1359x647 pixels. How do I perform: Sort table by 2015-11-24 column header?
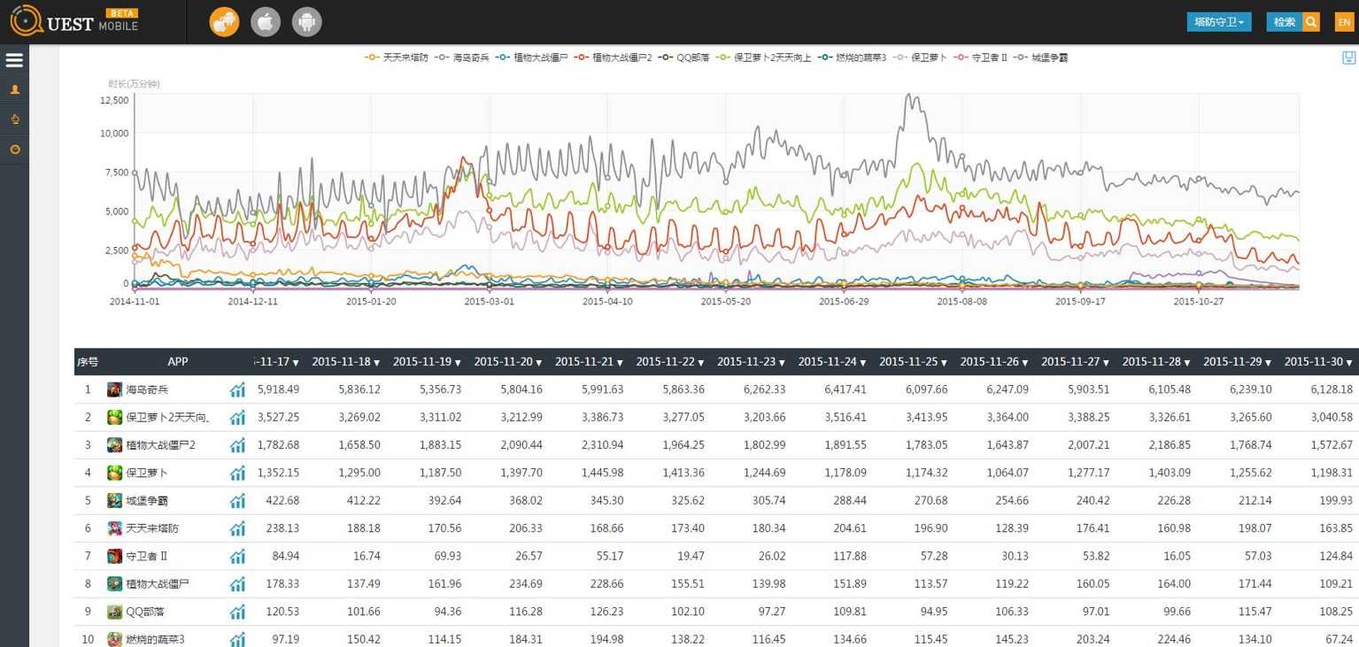(x=831, y=362)
